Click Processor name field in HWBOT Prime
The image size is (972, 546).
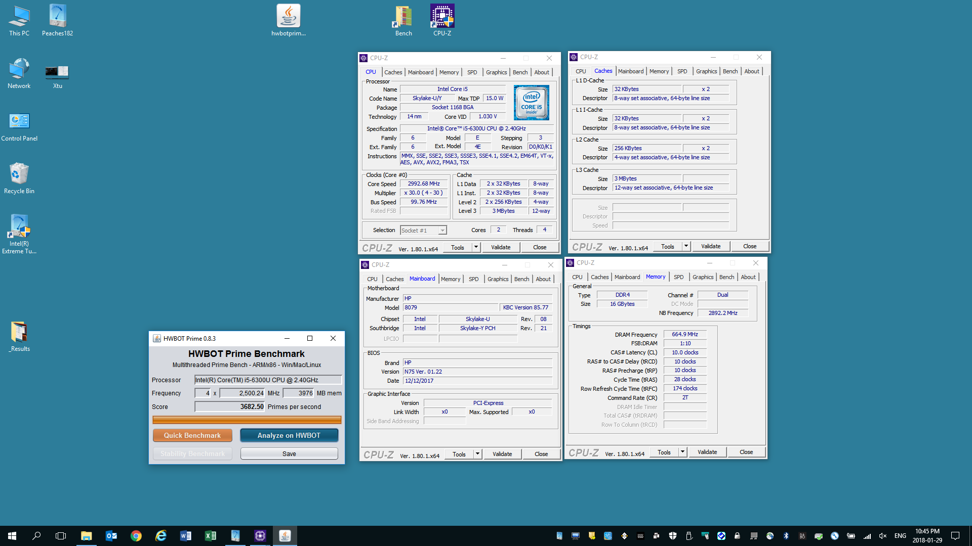pyautogui.click(x=268, y=380)
